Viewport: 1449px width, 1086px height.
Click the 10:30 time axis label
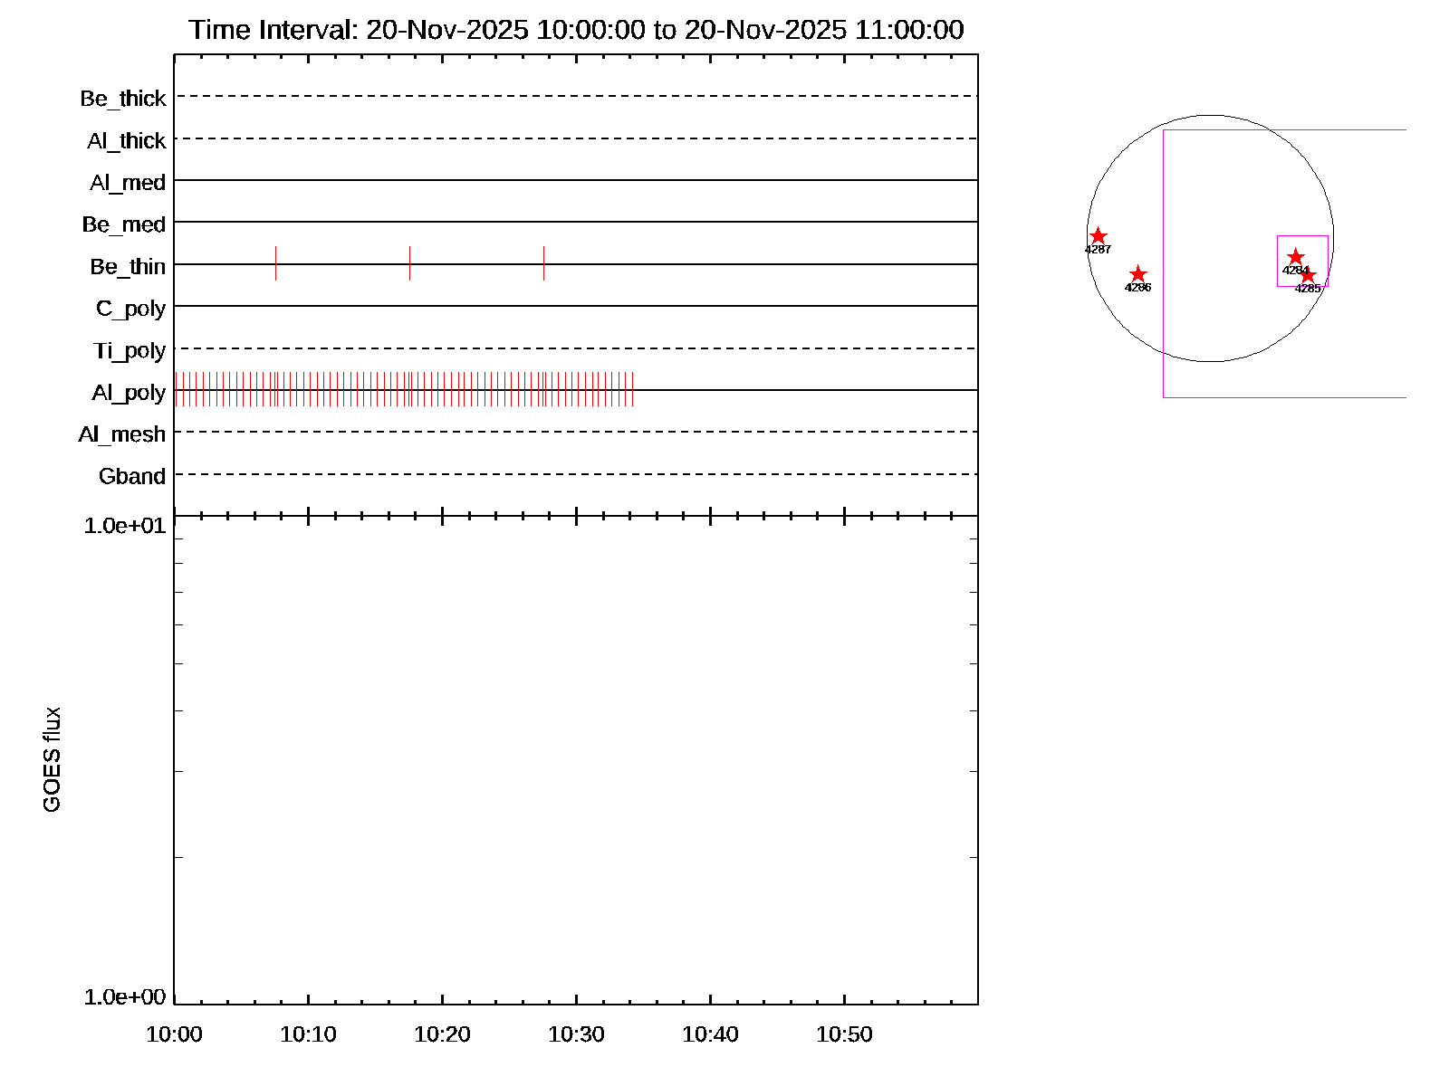576,1034
